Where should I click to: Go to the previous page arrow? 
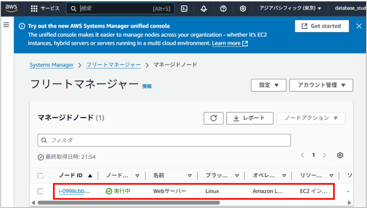pos(302,155)
